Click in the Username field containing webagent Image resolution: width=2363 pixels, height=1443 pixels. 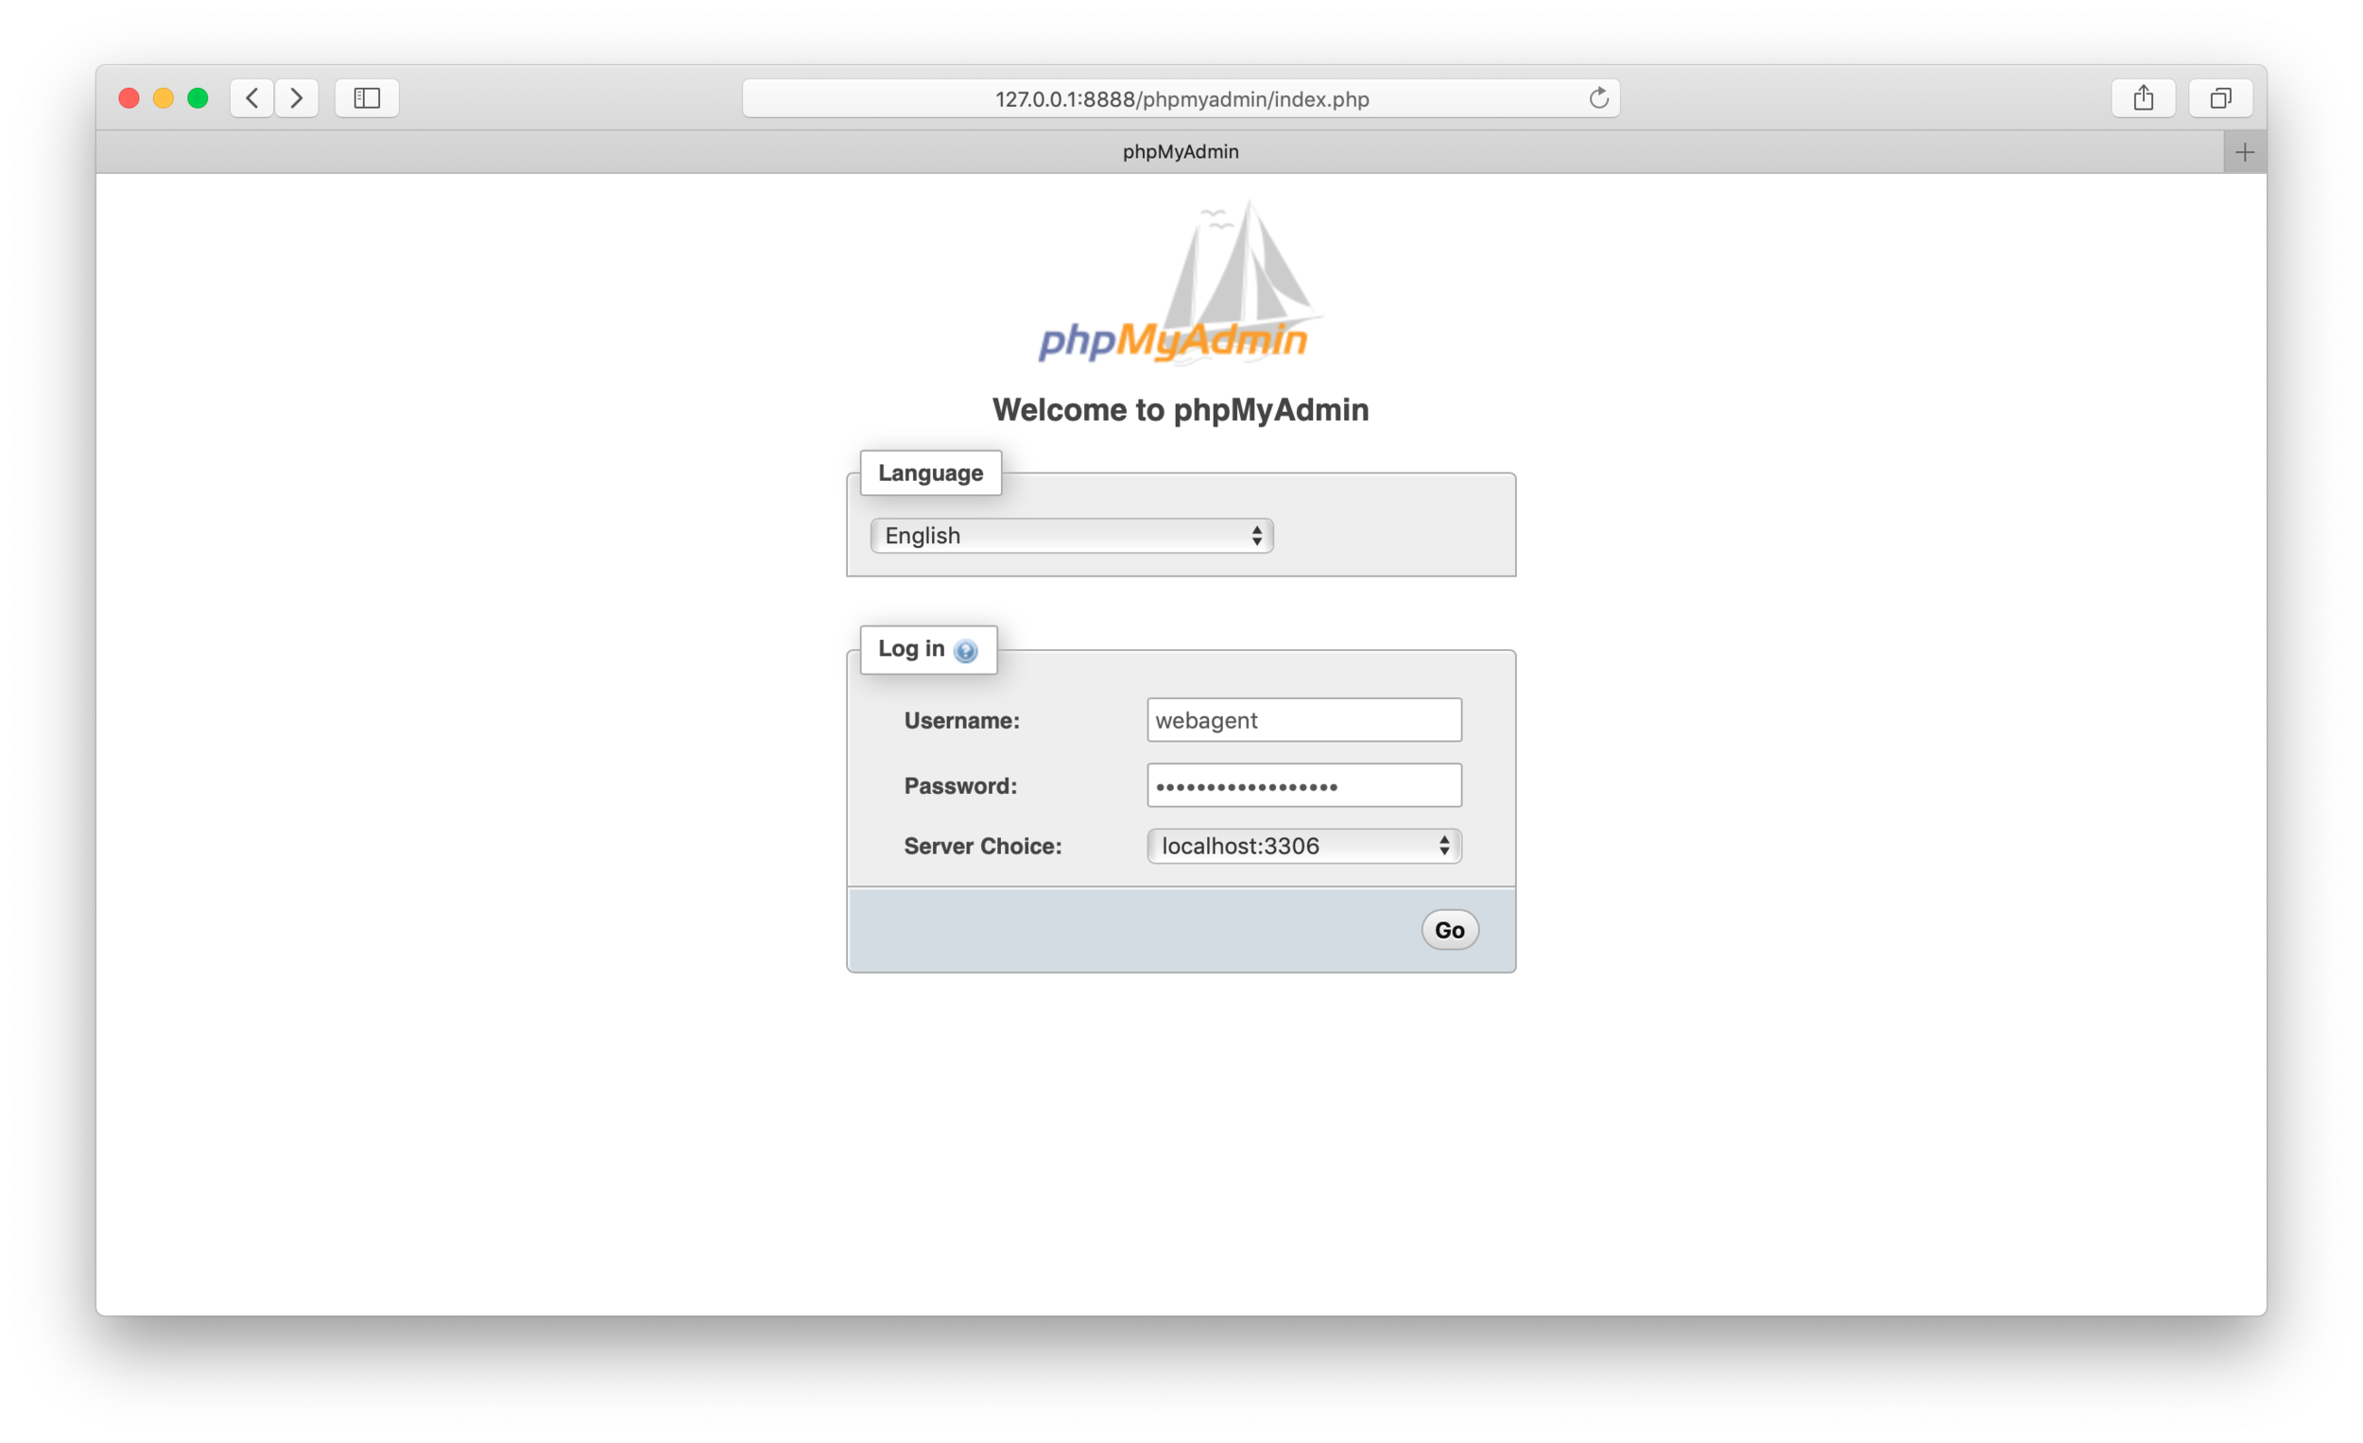1303,720
